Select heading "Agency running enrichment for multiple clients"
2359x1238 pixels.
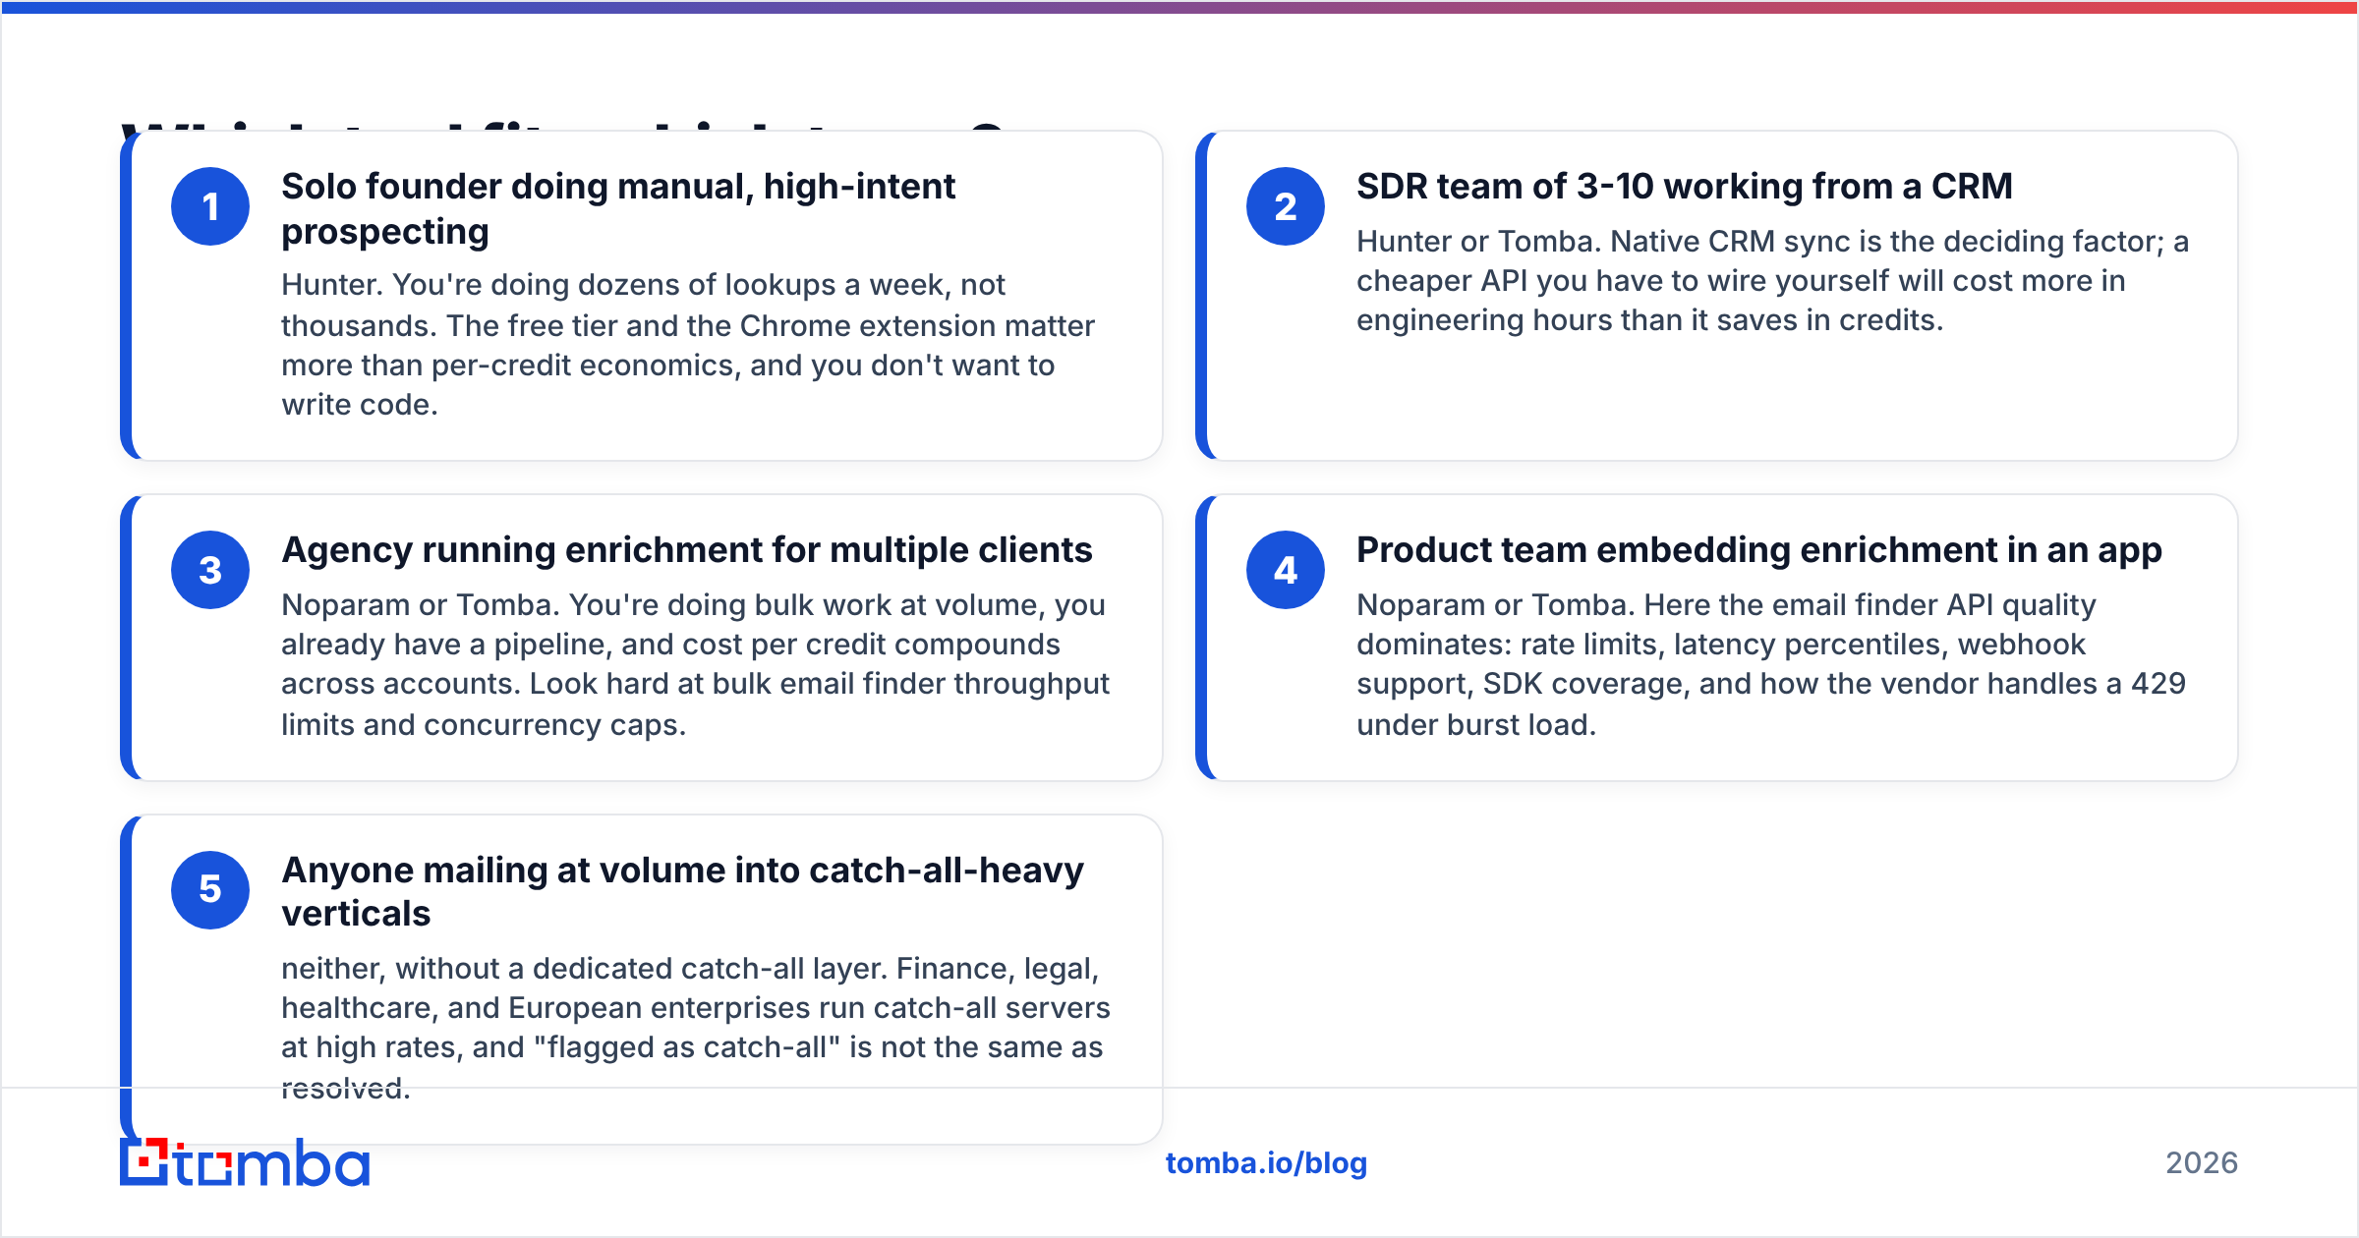click(687, 550)
